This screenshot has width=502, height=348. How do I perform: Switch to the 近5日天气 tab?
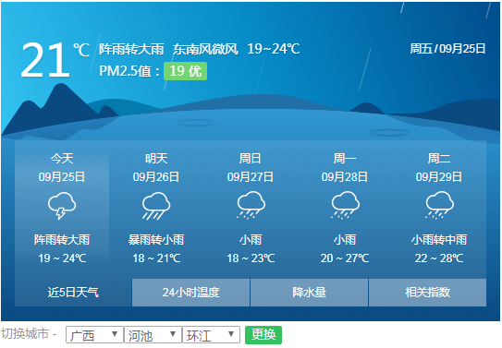click(73, 293)
